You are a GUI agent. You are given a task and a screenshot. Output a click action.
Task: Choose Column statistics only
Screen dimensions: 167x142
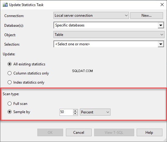tap(10, 73)
